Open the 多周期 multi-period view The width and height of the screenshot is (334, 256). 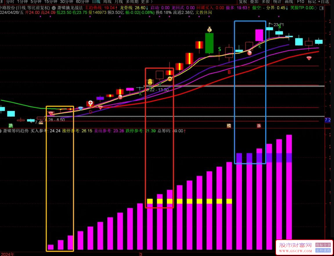132,2
